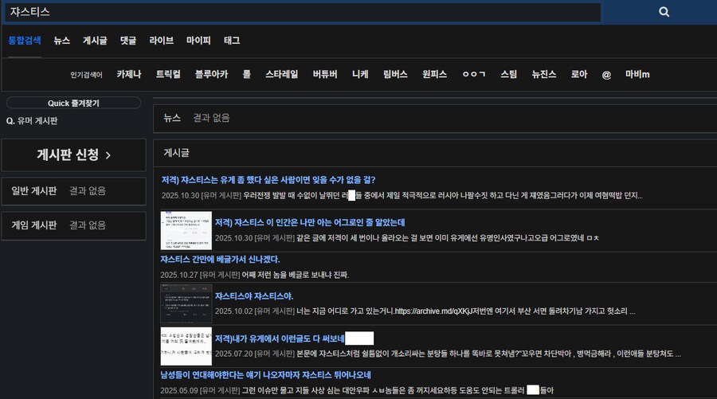
Task: Click 유머 게시판 tag on 2025.10.27 post
Action: [x=220, y=275]
